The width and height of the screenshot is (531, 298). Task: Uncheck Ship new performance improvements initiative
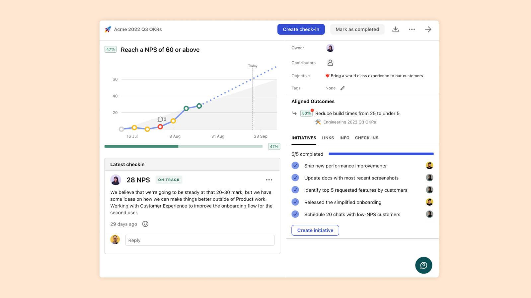click(x=295, y=166)
